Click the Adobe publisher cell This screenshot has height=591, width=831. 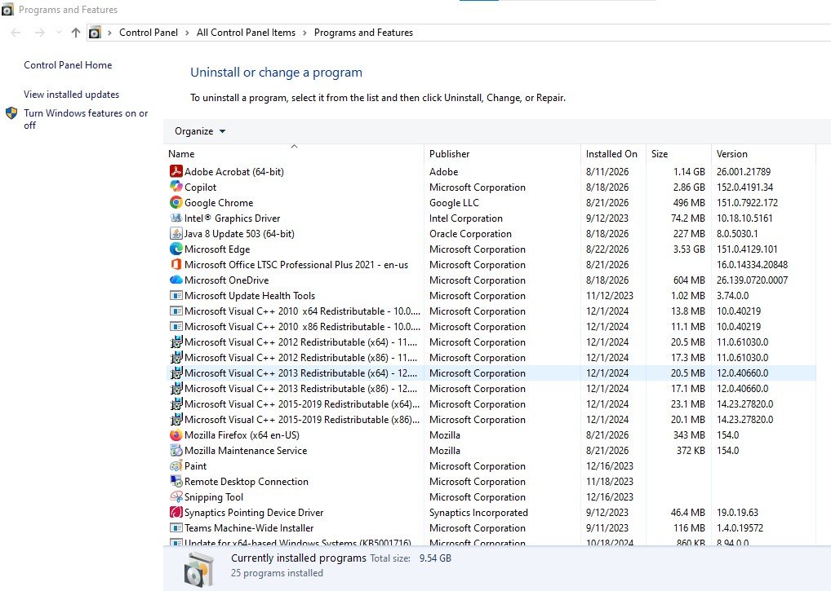(443, 171)
